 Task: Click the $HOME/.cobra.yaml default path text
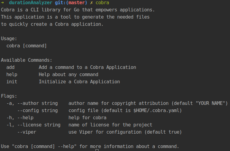[x=155, y=111]
